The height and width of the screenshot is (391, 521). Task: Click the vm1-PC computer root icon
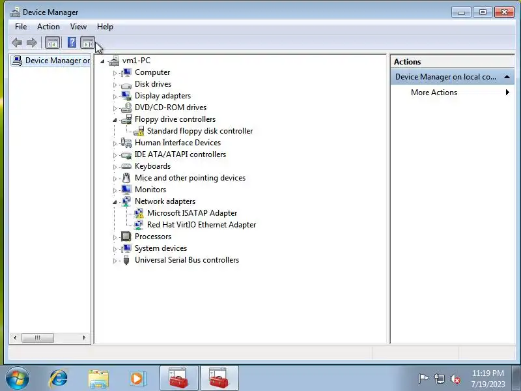point(113,61)
